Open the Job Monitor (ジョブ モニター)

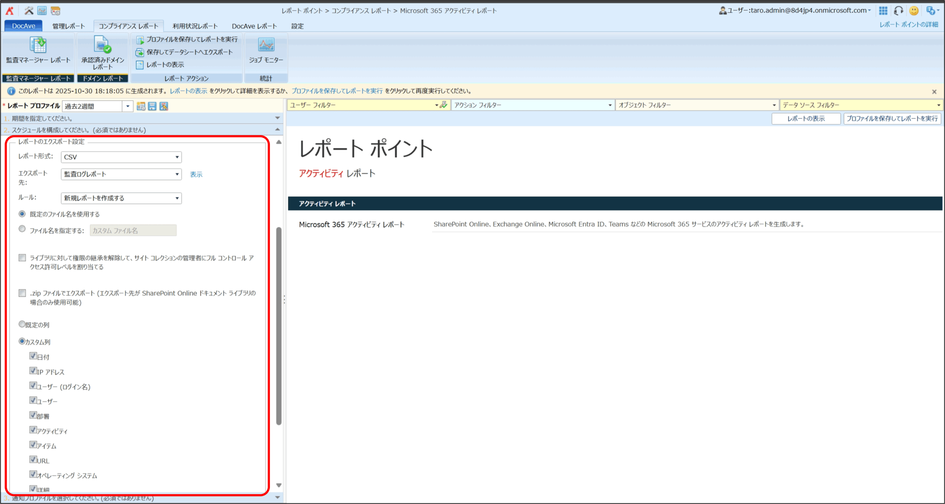[x=266, y=45]
